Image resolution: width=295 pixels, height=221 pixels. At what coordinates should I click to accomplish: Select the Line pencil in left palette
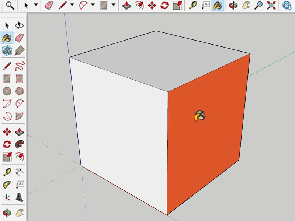(7, 66)
